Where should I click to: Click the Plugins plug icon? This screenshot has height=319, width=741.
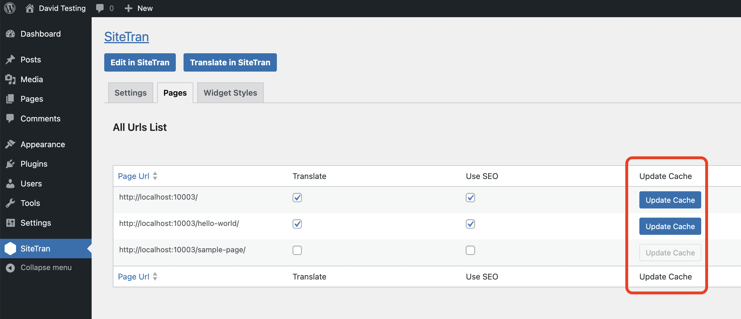click(x=10, y=164)
